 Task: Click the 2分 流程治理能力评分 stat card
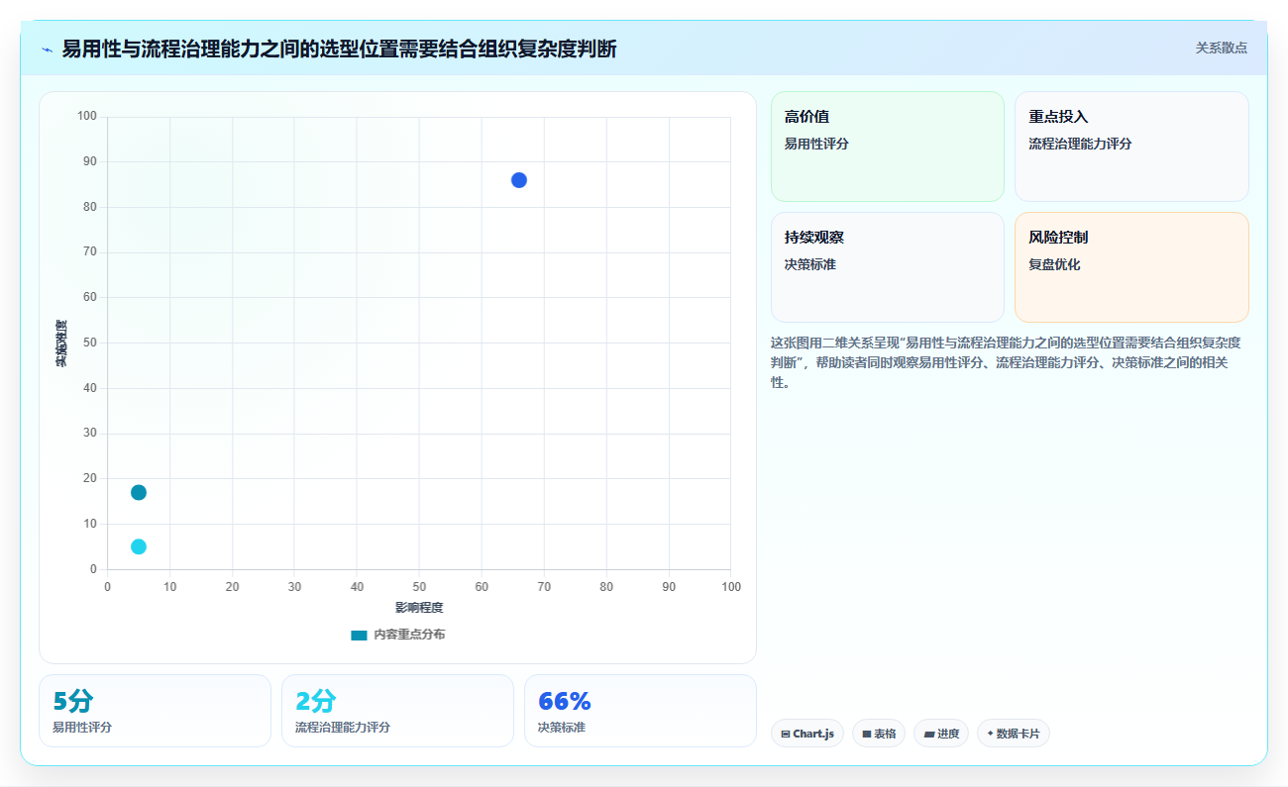tap(397, 711)
